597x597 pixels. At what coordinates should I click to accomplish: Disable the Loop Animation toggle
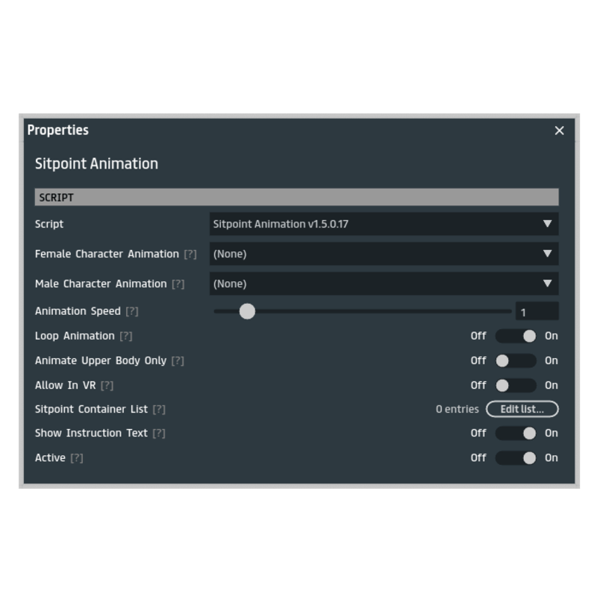pyautogui.click(x=516, y=336)
